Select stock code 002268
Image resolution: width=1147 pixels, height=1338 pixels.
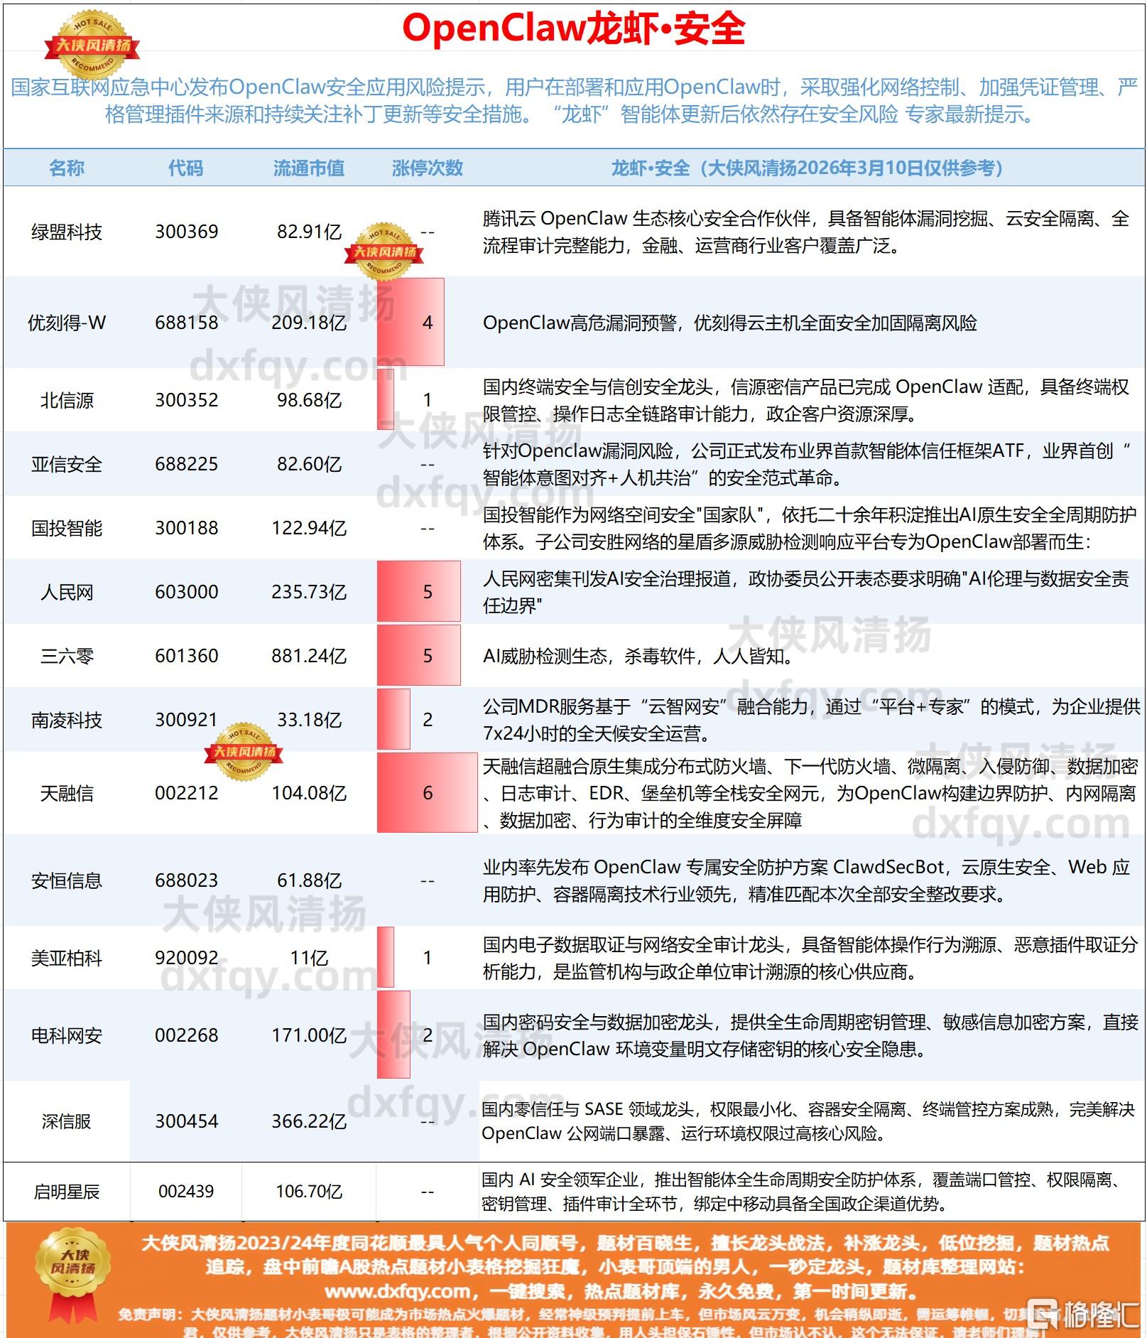tap(187, 1035)
